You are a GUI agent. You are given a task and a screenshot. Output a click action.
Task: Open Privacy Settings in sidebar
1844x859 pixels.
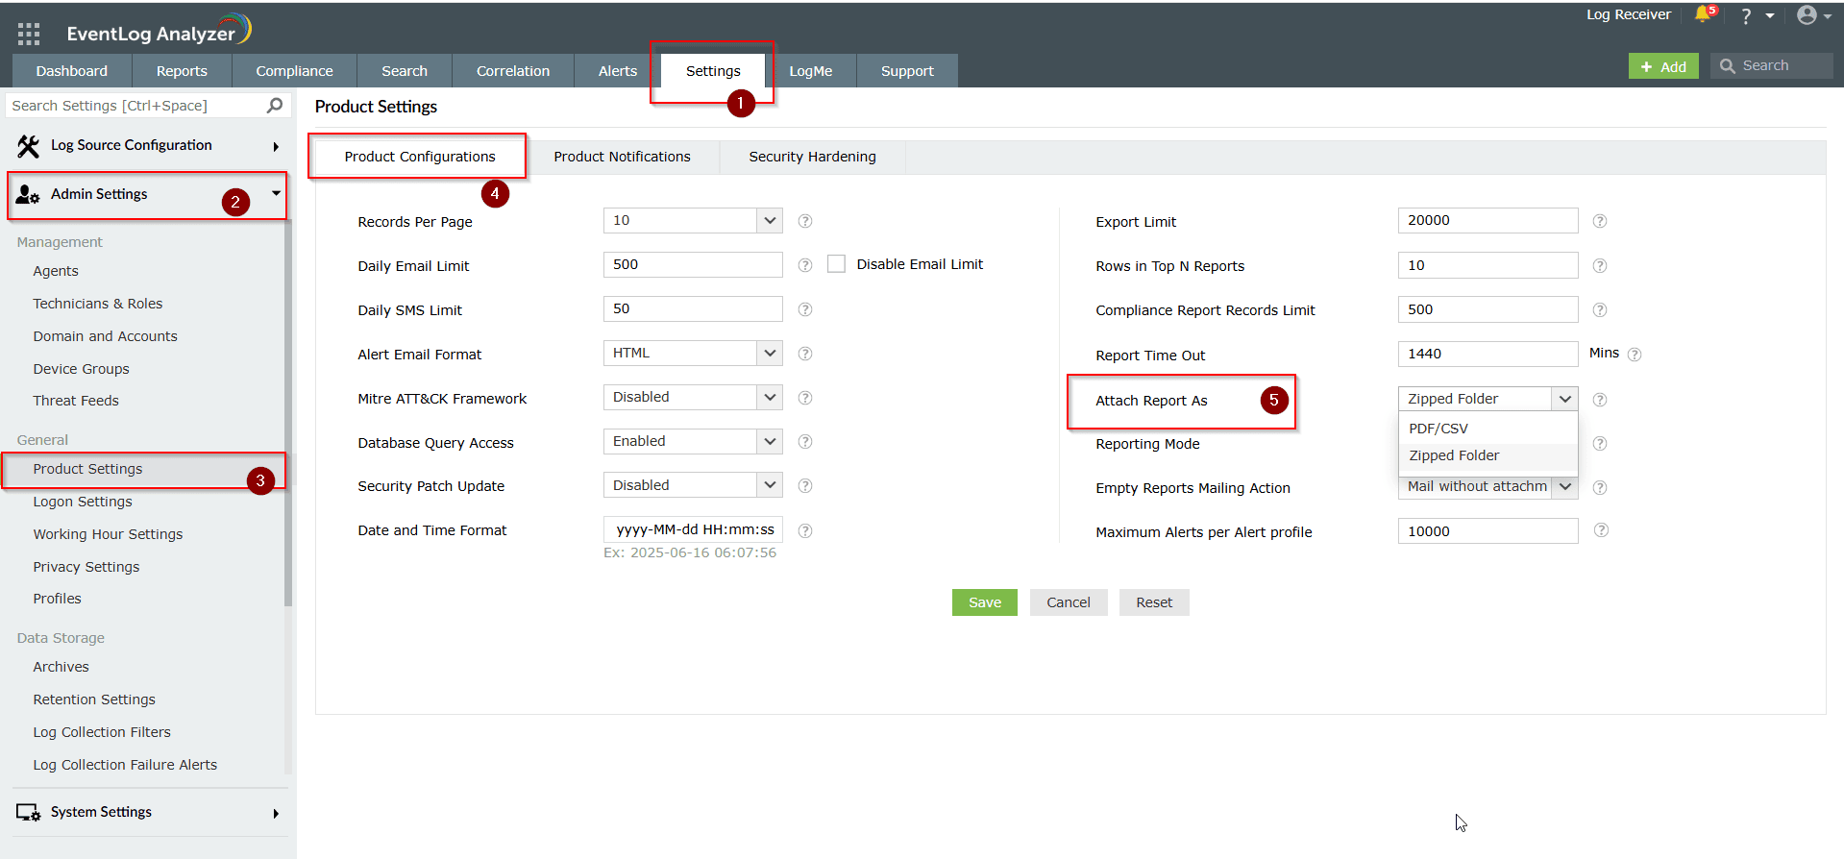(x=86, y=567)
